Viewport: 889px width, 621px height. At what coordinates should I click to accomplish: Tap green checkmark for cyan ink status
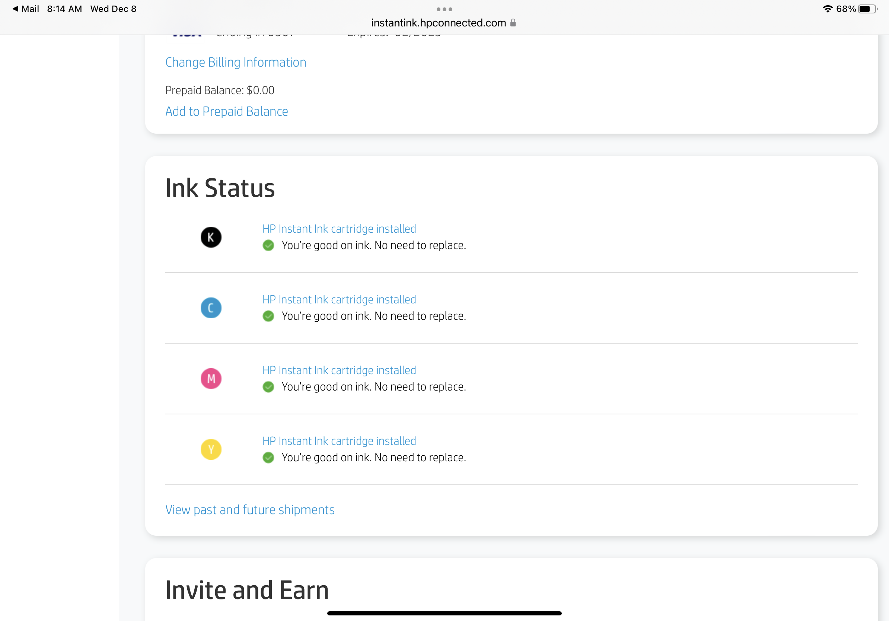click(x=268, y=316)
